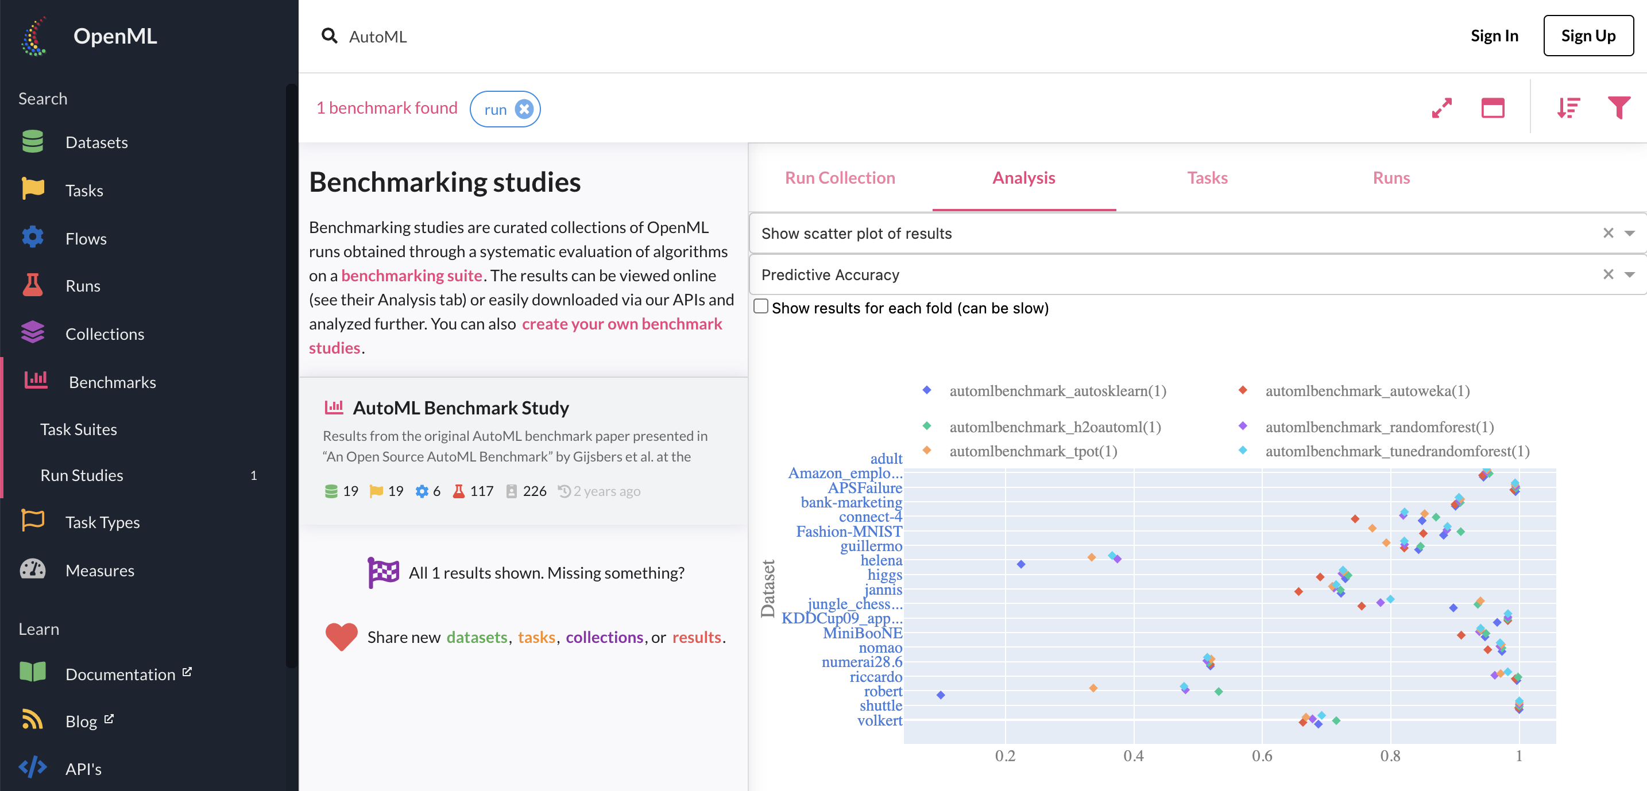Image resolution: width=1647 pixels, height=791 pixels.
Task: Open the sort results icon
Action: coord(1568,108)
